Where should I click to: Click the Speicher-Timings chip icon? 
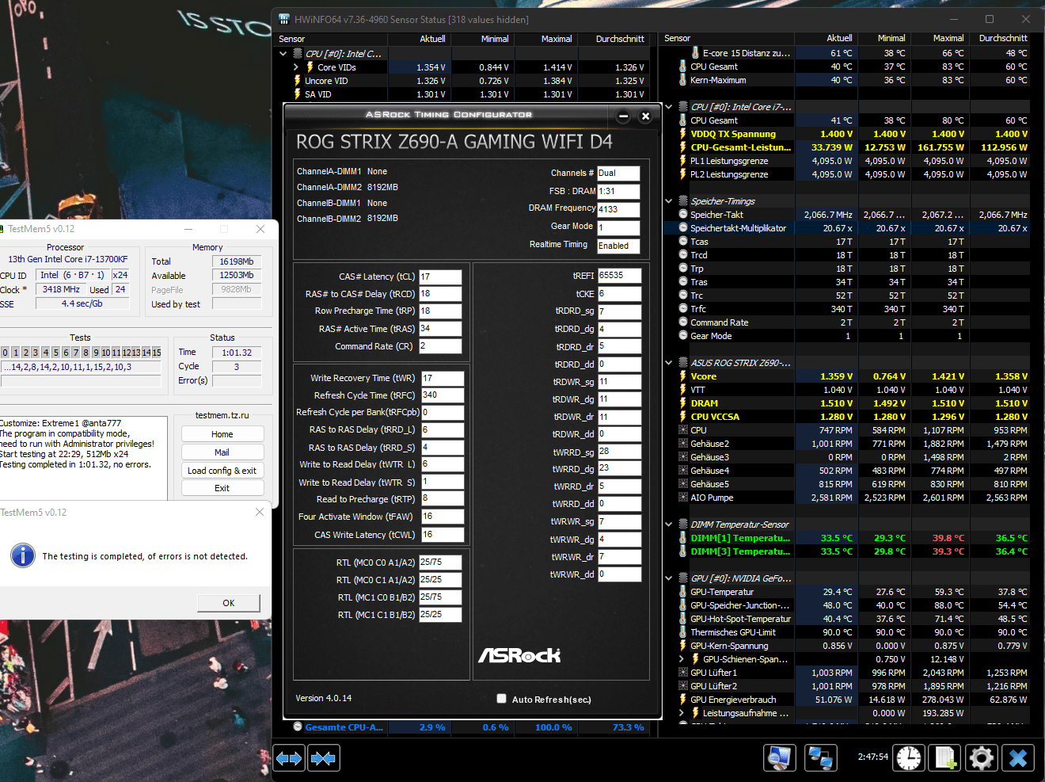coord(682,201)
